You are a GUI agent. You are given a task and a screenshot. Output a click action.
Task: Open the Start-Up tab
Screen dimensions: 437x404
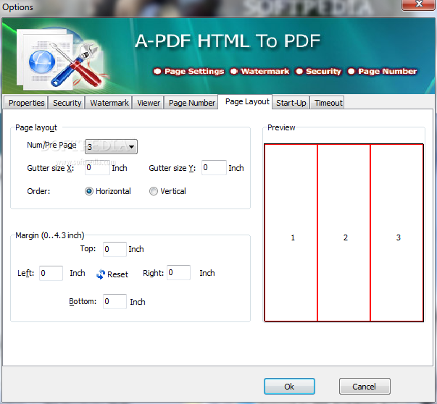291,103
